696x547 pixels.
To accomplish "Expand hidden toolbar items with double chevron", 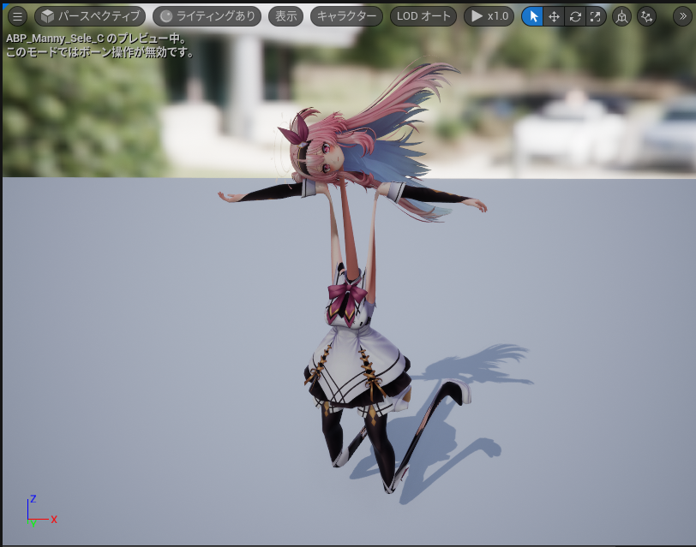I will pos(682,16).
